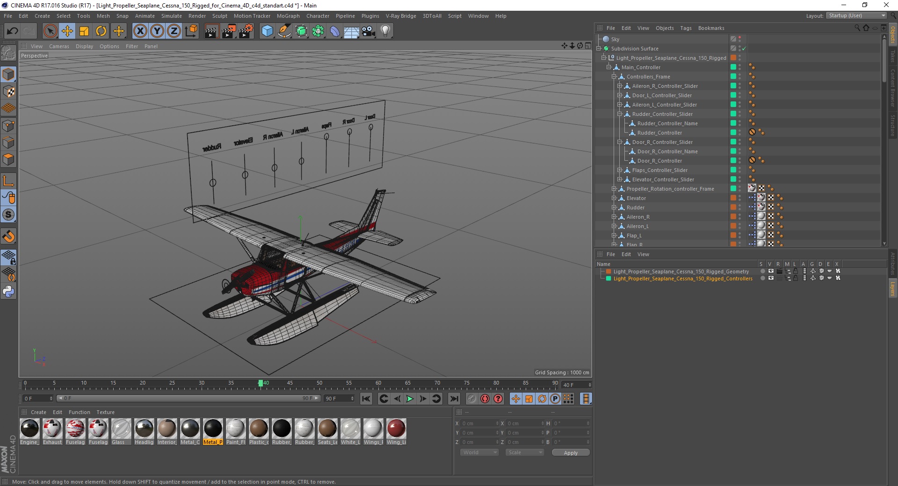Open the MoGraph menu
Image resolution: width=898 pixels, height=486 pixels.
pos(288,16)
